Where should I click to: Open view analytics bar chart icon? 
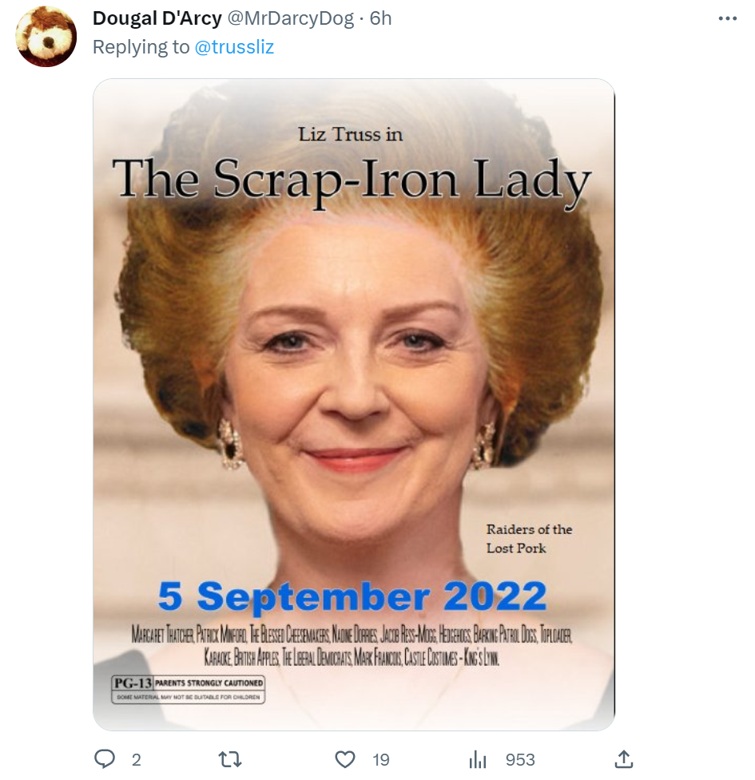(x=478, y=759)
